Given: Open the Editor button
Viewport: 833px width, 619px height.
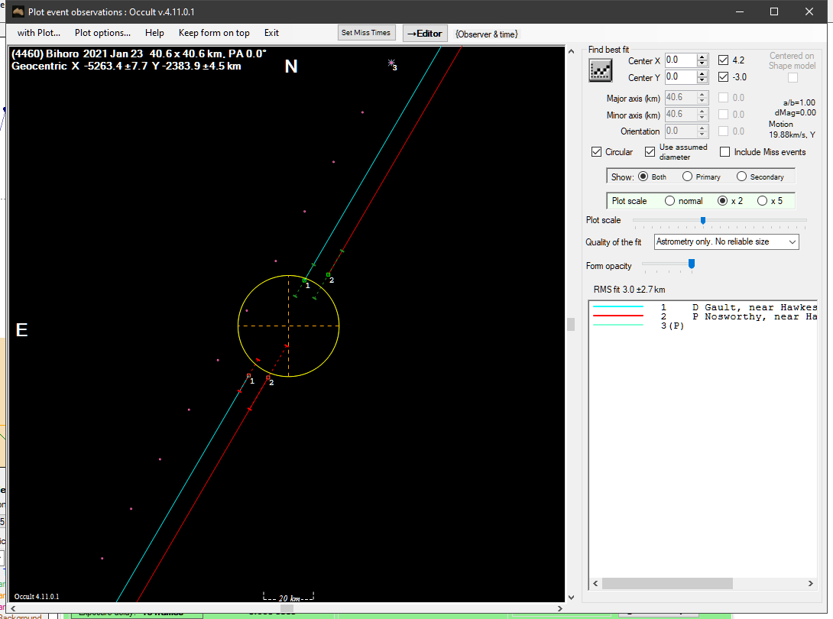Looking at the screenshot, I should pyautogui.click(x=424, y=34).
